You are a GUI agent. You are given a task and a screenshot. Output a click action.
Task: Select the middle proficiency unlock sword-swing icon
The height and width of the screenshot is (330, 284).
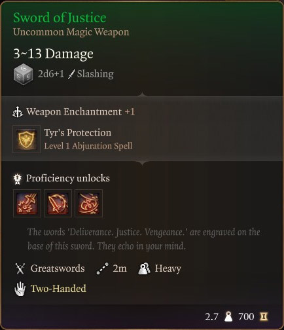(58, 204)
